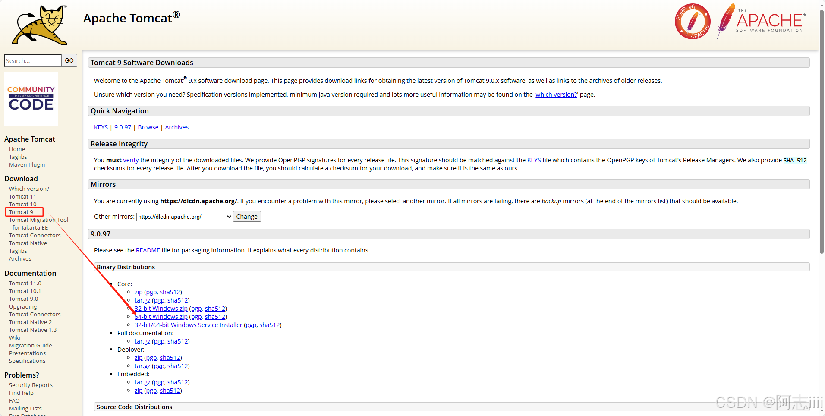Click the 'which version?' link in intro
This screenshot has height=416, width=825.
point(556,95)
